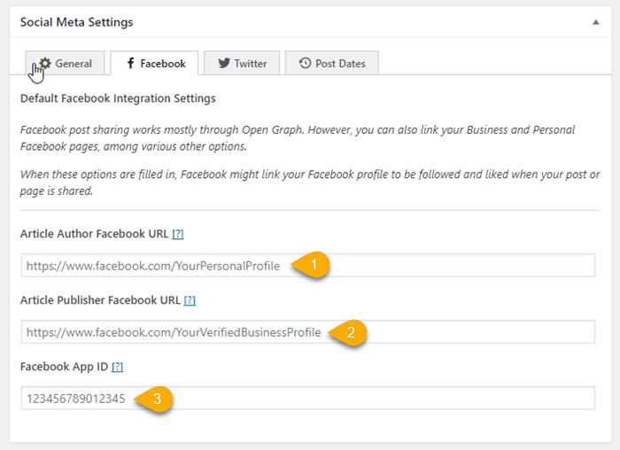Select the Facebook tab label
This screenshot has height=450, width=620.
(x=163, y=64)
